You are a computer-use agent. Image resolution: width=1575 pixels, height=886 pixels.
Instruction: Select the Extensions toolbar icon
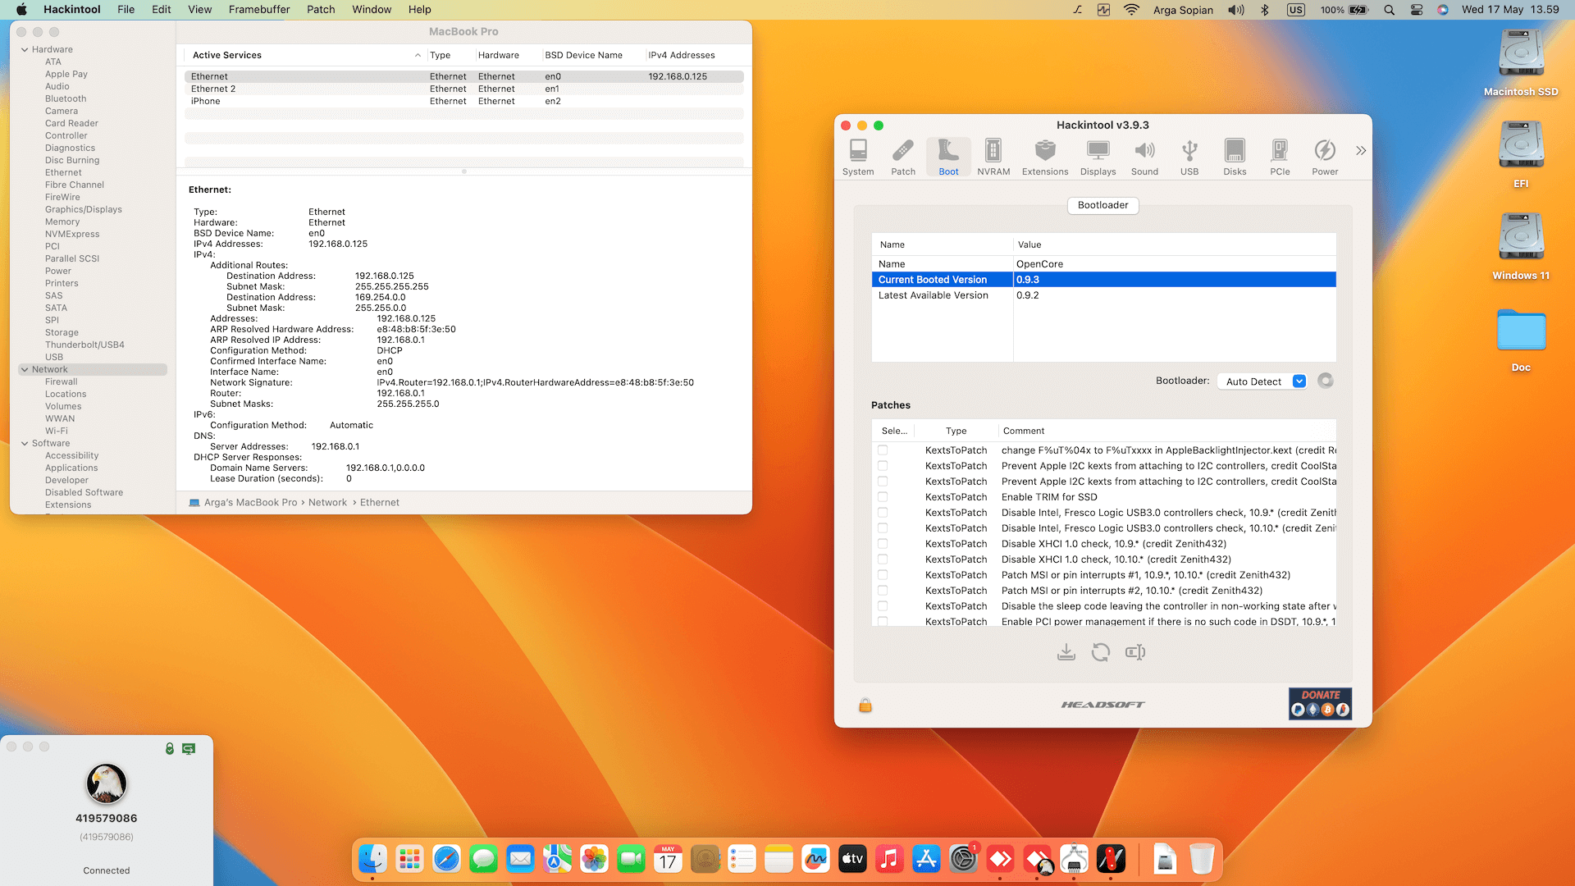tap(1044, 157)
